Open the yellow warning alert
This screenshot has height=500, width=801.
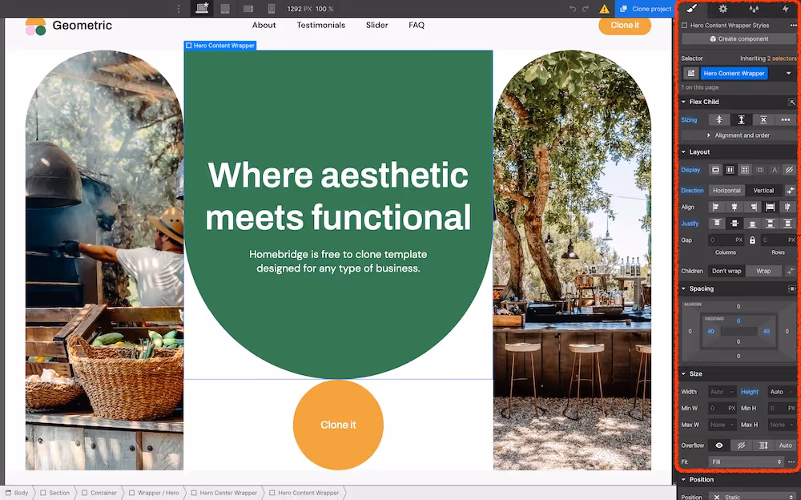pos(604,9)
